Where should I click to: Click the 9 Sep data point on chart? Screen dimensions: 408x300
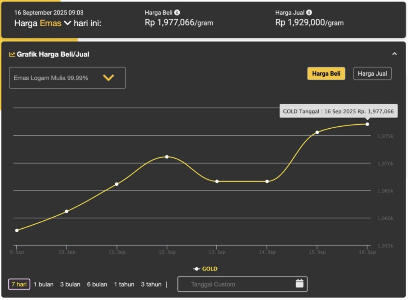(x=17, y=230)
